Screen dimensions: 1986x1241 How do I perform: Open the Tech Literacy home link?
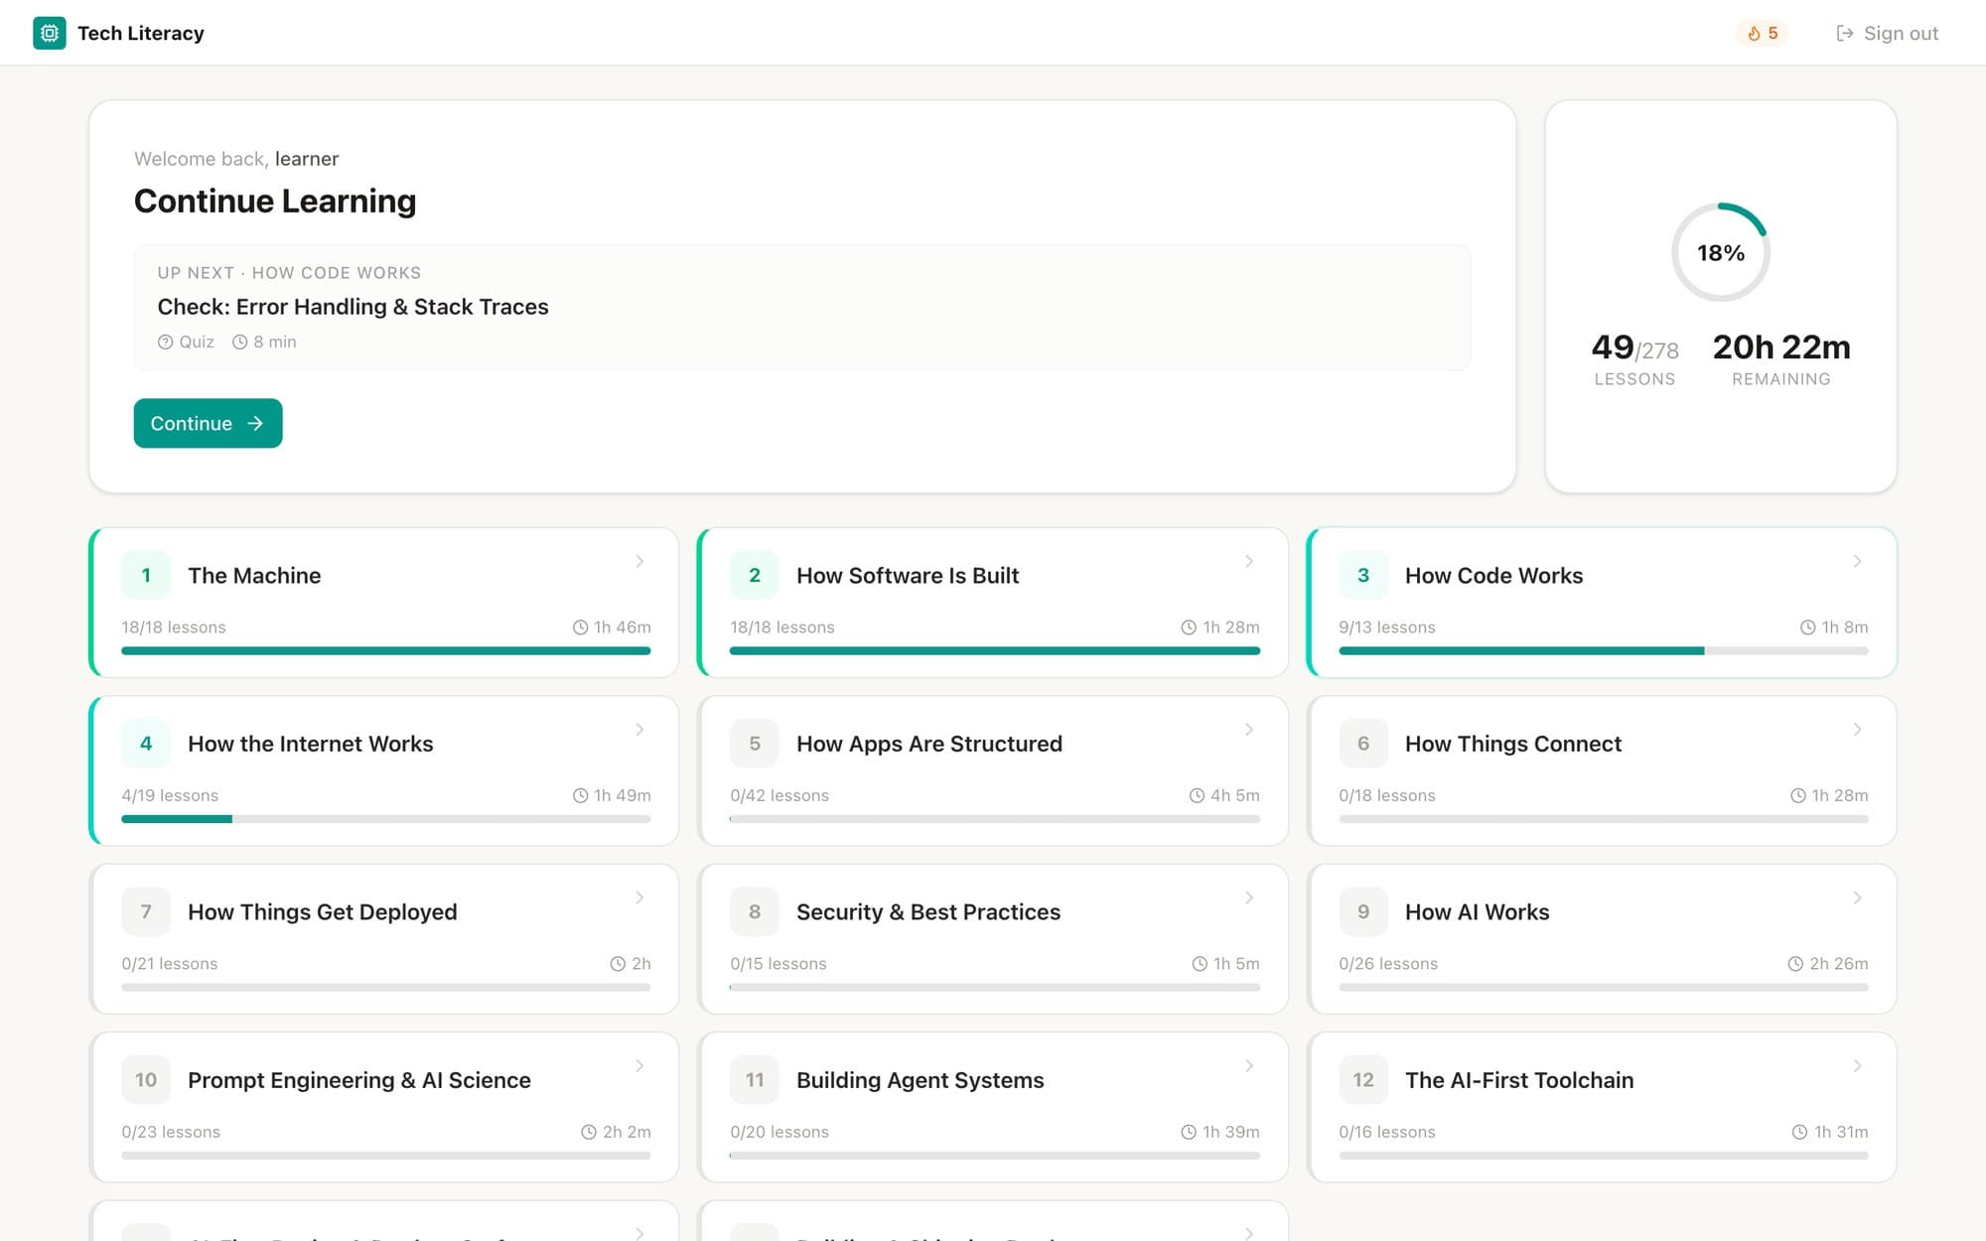(118, 33)
